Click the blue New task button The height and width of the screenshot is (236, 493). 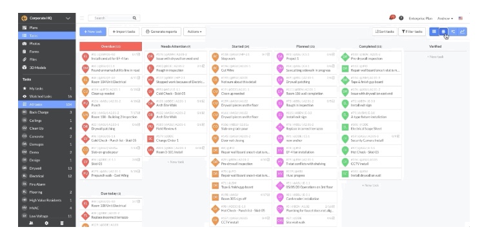coord(93,32)
